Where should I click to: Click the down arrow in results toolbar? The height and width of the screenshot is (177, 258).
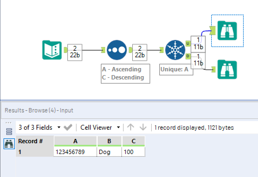point(143,127)
